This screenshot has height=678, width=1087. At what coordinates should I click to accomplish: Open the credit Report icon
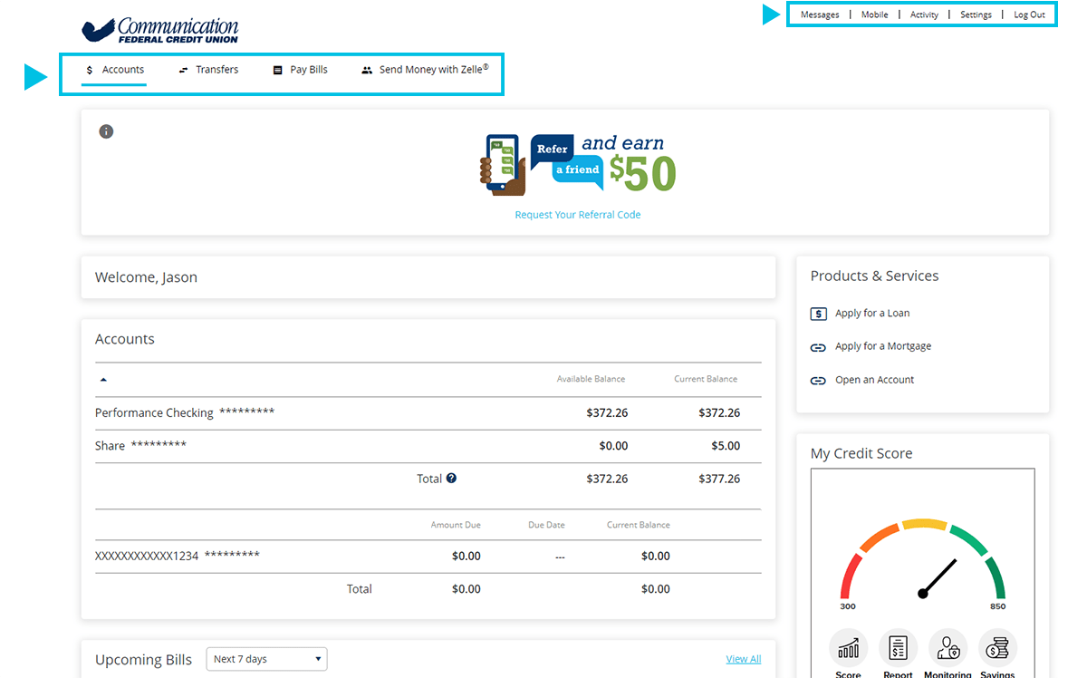(898, 648)
